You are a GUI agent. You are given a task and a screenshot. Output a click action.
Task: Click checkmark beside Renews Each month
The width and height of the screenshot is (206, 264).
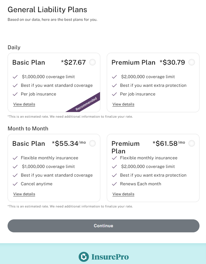coord(115,184)
